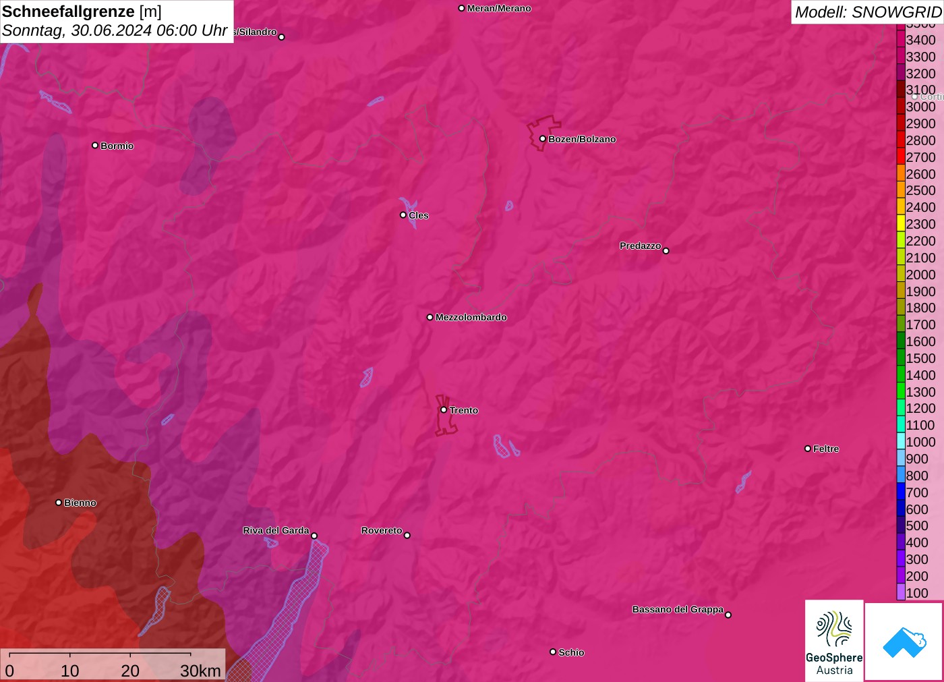This screenshot has height=682, width=944.
Task: Pick the 1000 cyan legend swatch
Action: pyautogui.click(x=901, y=441)
